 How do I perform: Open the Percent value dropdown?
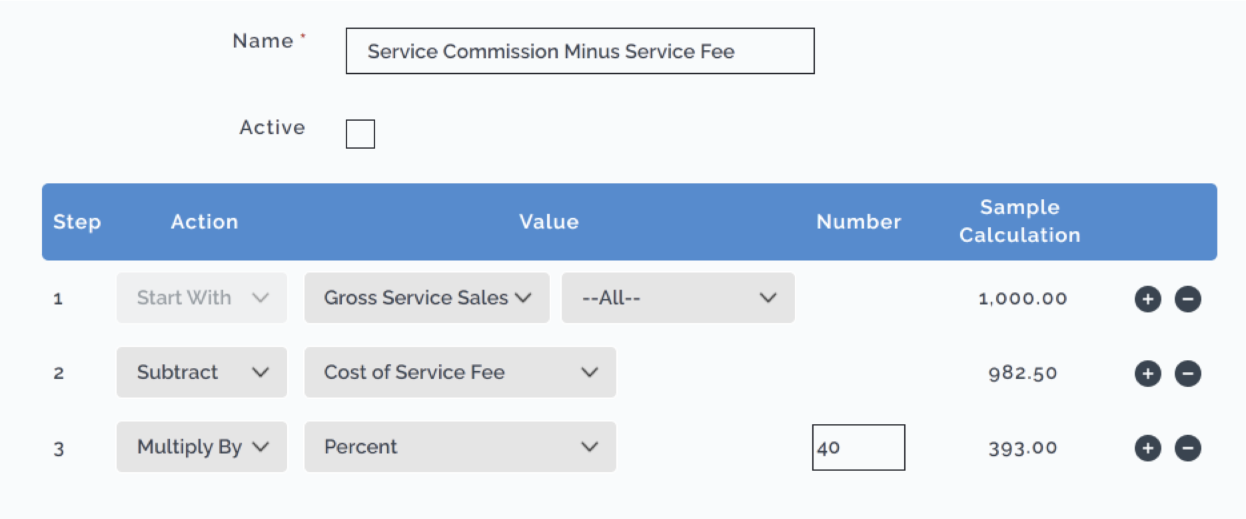pyautogui.click(x=460, y=446)
